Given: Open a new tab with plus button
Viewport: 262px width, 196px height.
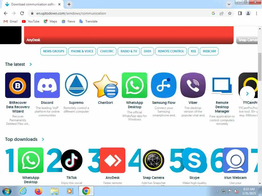Looking at the screenshot, I should coord(69,4).
